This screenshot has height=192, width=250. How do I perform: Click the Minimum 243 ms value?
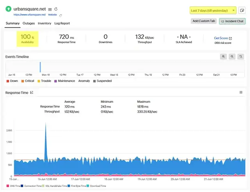(x=106, y=107)
